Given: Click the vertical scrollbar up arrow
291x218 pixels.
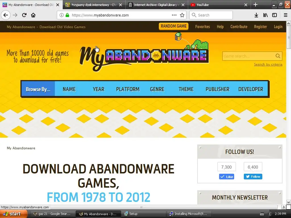Looking at the screenshot, I should (x=288, y=23).
